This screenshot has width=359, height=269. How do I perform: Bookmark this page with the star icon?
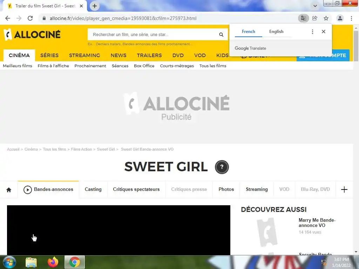pyautogui.click(x=326, y=18)
